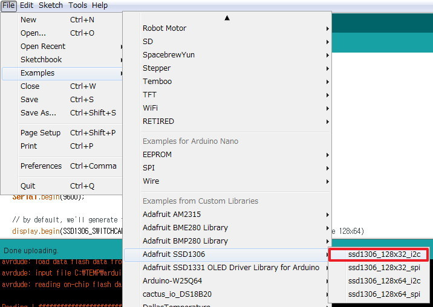This screenshot has width=433, height=307.
Task: Choose Save As... in the File menu
Action: click(x=62, y=113)
